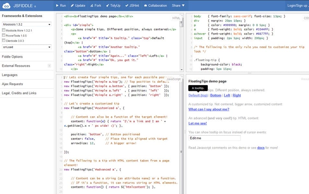The image size is (309, 194).
Task: Fork this fiddle
Action: point(96,5)
